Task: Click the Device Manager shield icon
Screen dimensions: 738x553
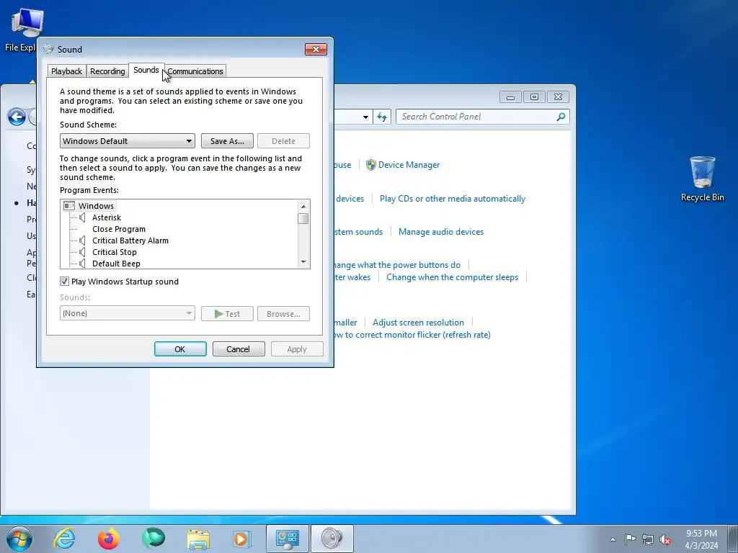Action: (371, 165)
